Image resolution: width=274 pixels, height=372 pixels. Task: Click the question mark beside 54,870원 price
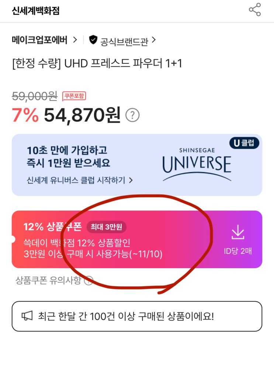pyautogui.click(x=132, y=115)
